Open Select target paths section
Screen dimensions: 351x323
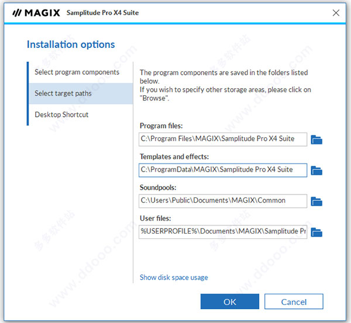(x=81, y=93)
